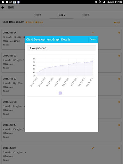Tap the back arrow next to EHR
The width and height of the screenshot is (123, 164).
[3, 7]
